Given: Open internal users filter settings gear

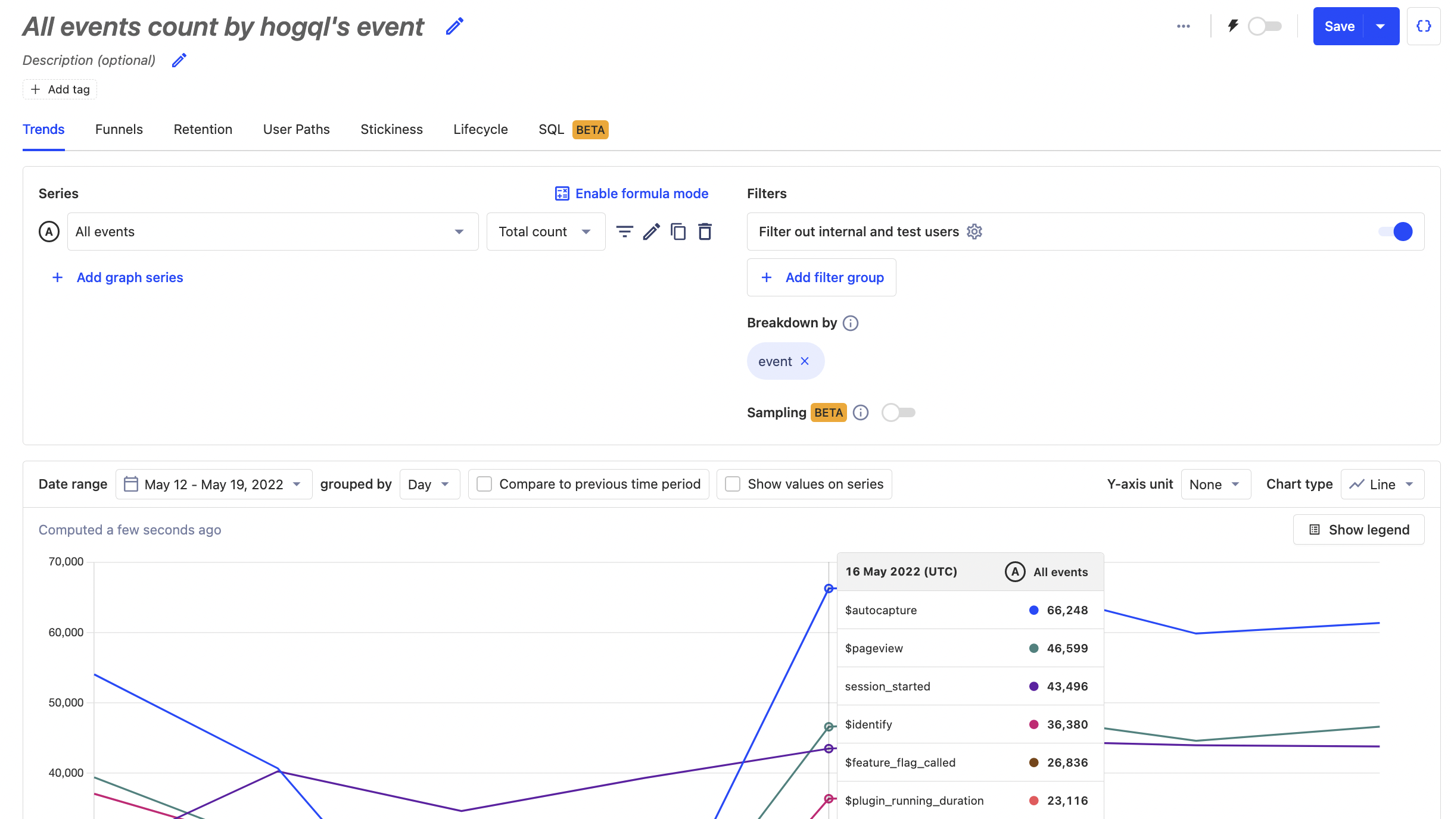Looking at the screenshot, I should [974, 232].
